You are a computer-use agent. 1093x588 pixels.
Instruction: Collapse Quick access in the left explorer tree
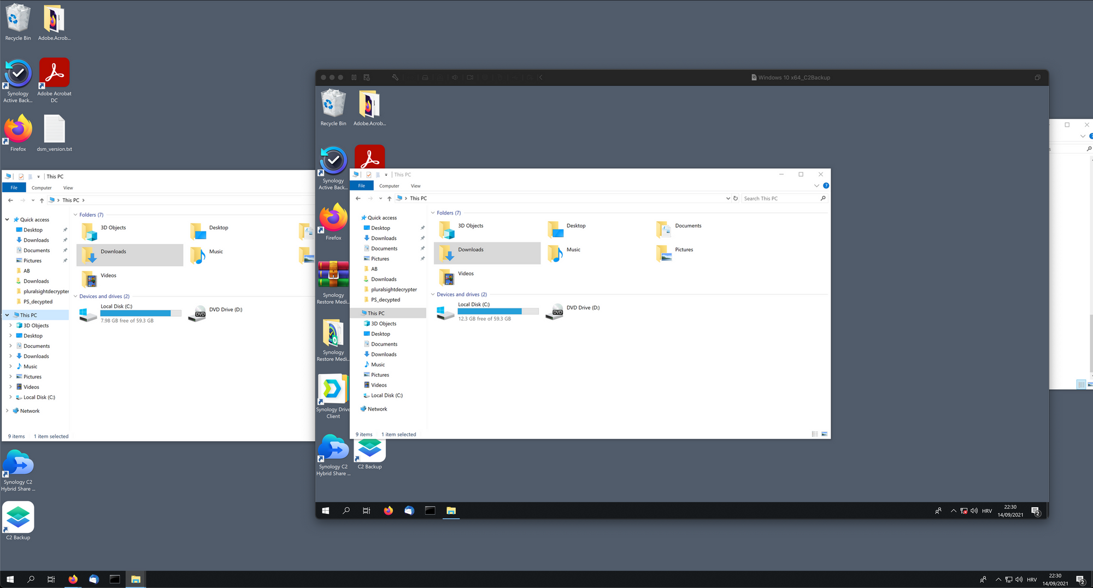7,219
